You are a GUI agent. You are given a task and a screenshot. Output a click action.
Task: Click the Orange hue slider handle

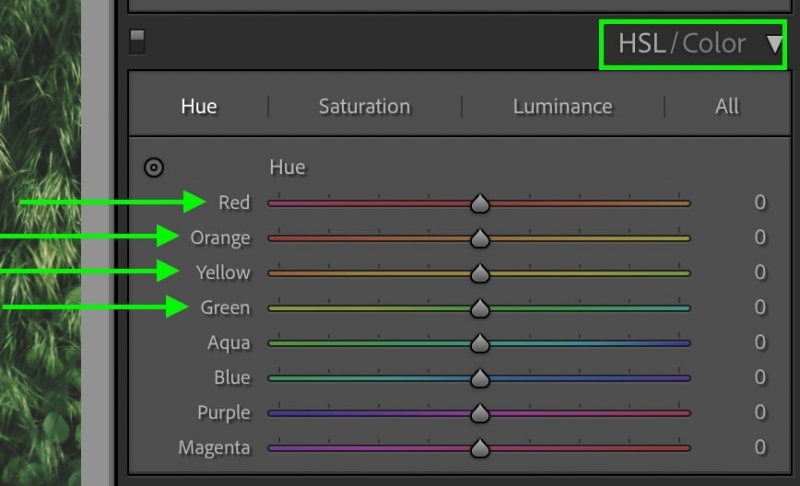[x=479, y=238]
